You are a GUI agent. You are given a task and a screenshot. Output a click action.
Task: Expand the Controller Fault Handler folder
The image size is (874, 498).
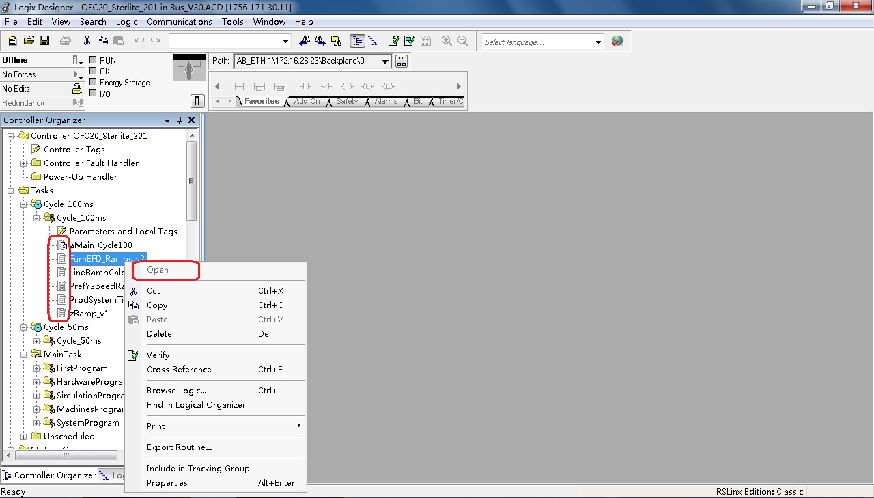(24, 163)
